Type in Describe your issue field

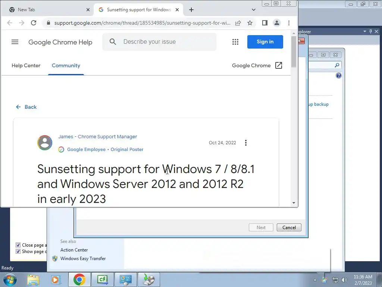point(160,42)
